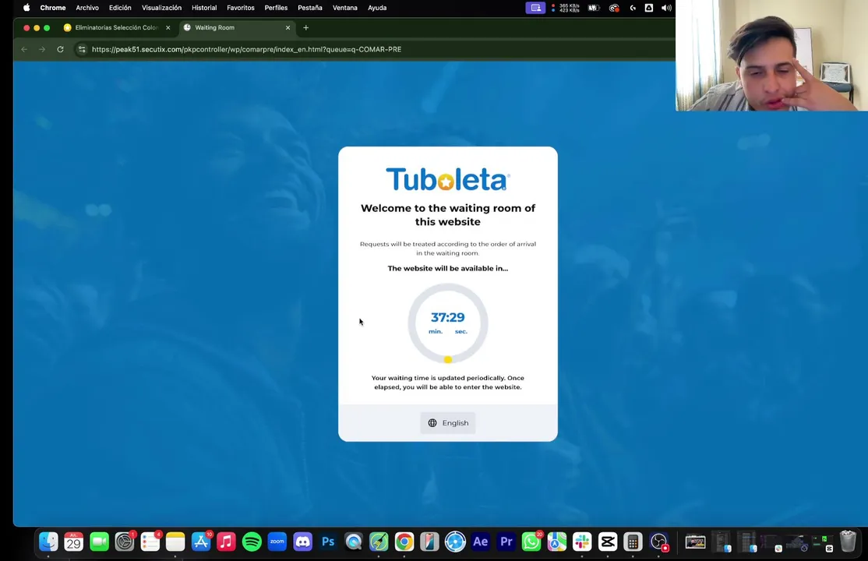
Task: Click the Chrome icon in the Dock
Action: [404, 542]
